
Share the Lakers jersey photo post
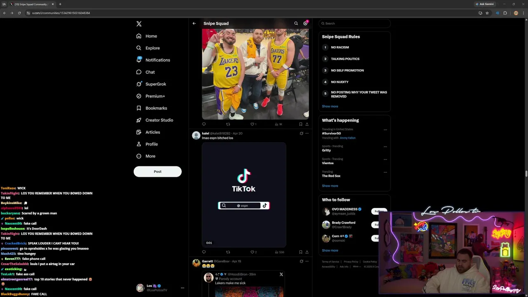307,124
